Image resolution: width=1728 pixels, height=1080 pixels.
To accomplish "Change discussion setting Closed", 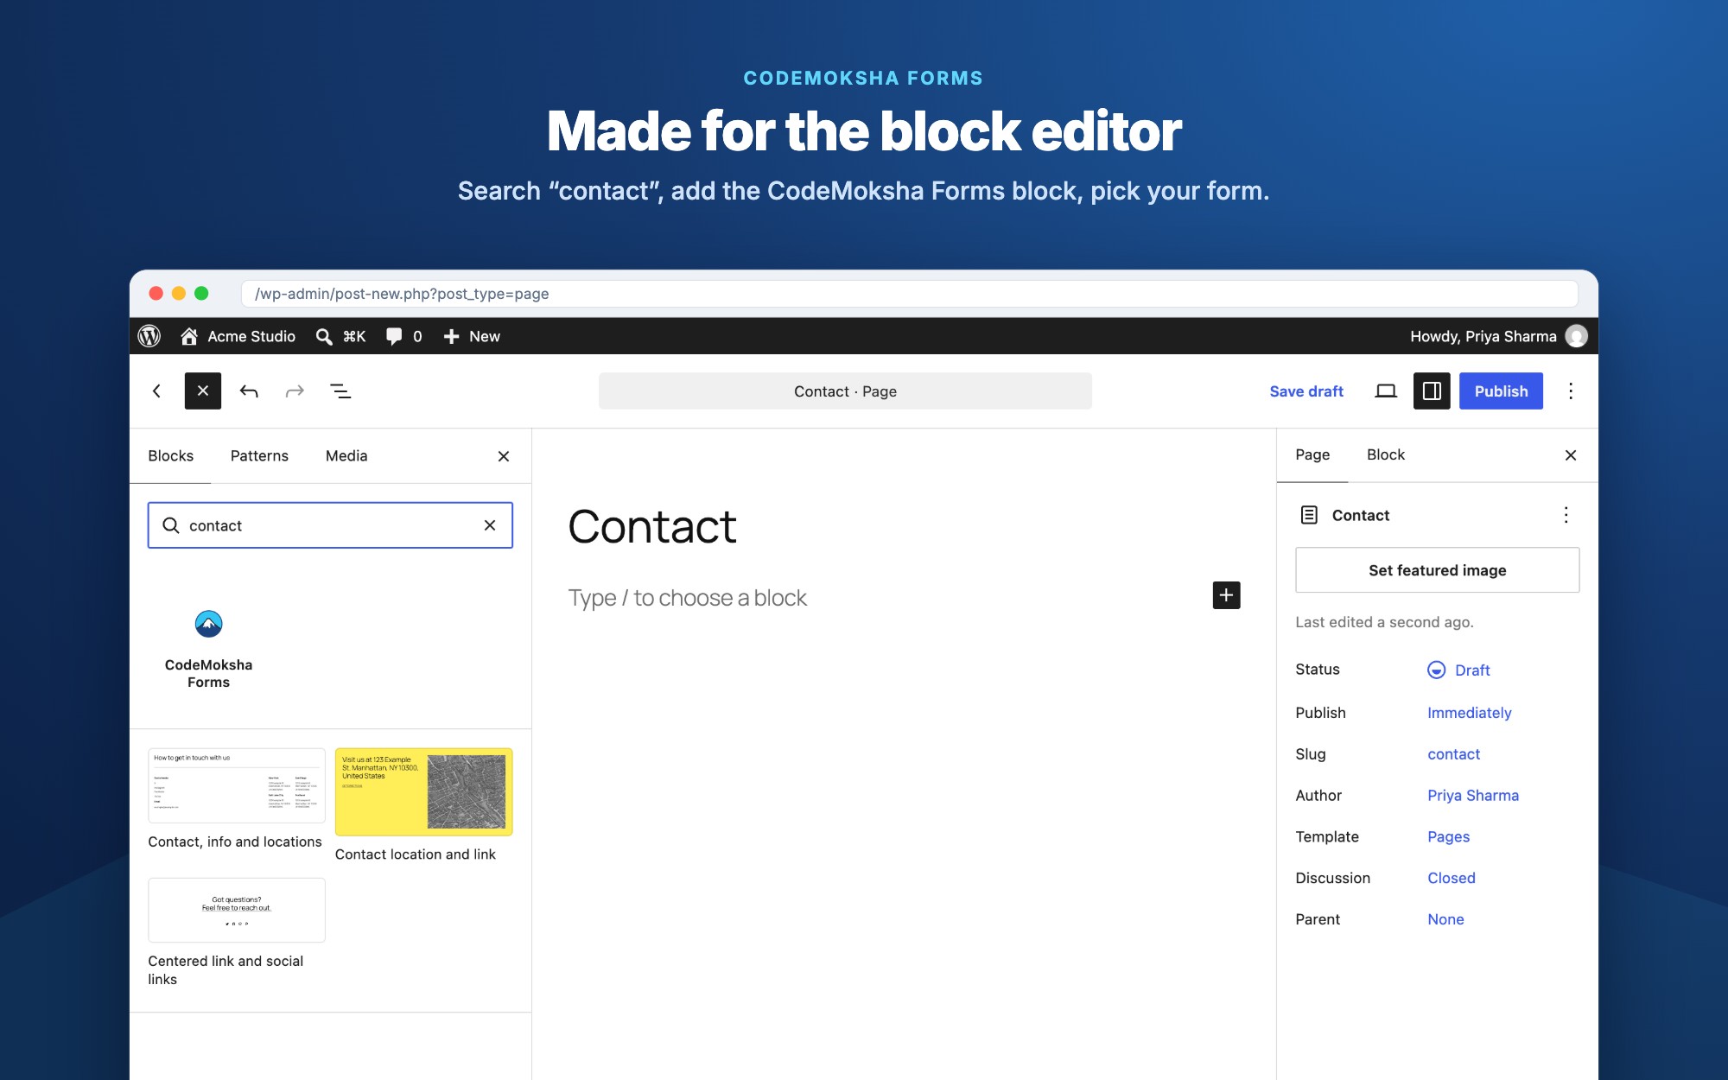I will pos(1451,879).
